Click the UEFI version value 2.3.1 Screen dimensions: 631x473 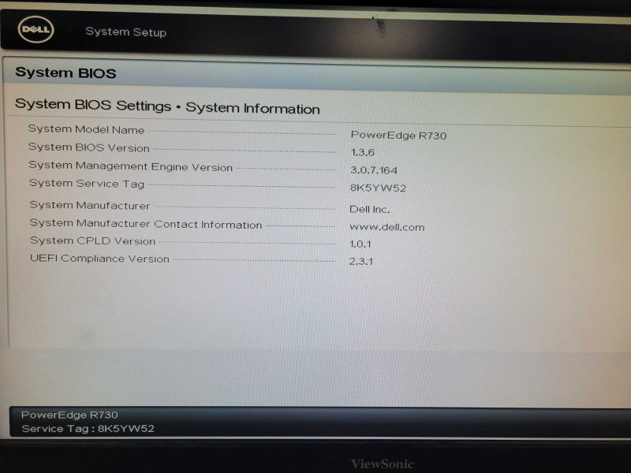(x=361, y=262)
